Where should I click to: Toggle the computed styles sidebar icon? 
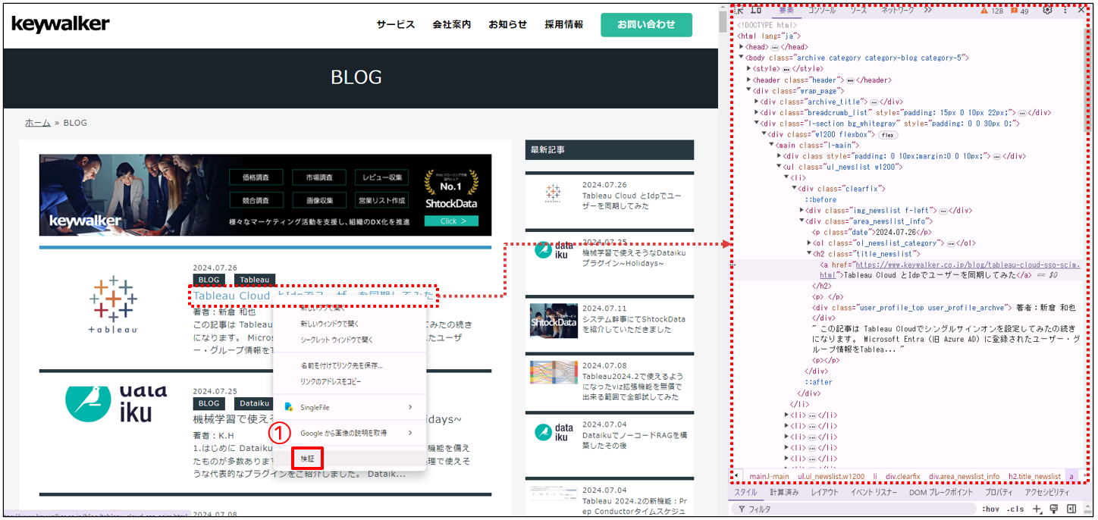click(1071, 509)
